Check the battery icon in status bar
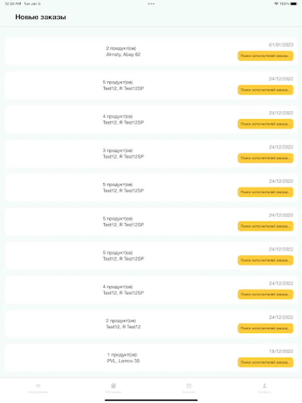 (x=294, y=4)
